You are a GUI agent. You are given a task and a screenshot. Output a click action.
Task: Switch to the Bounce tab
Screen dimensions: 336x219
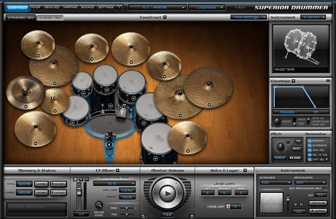click(88, 8)
